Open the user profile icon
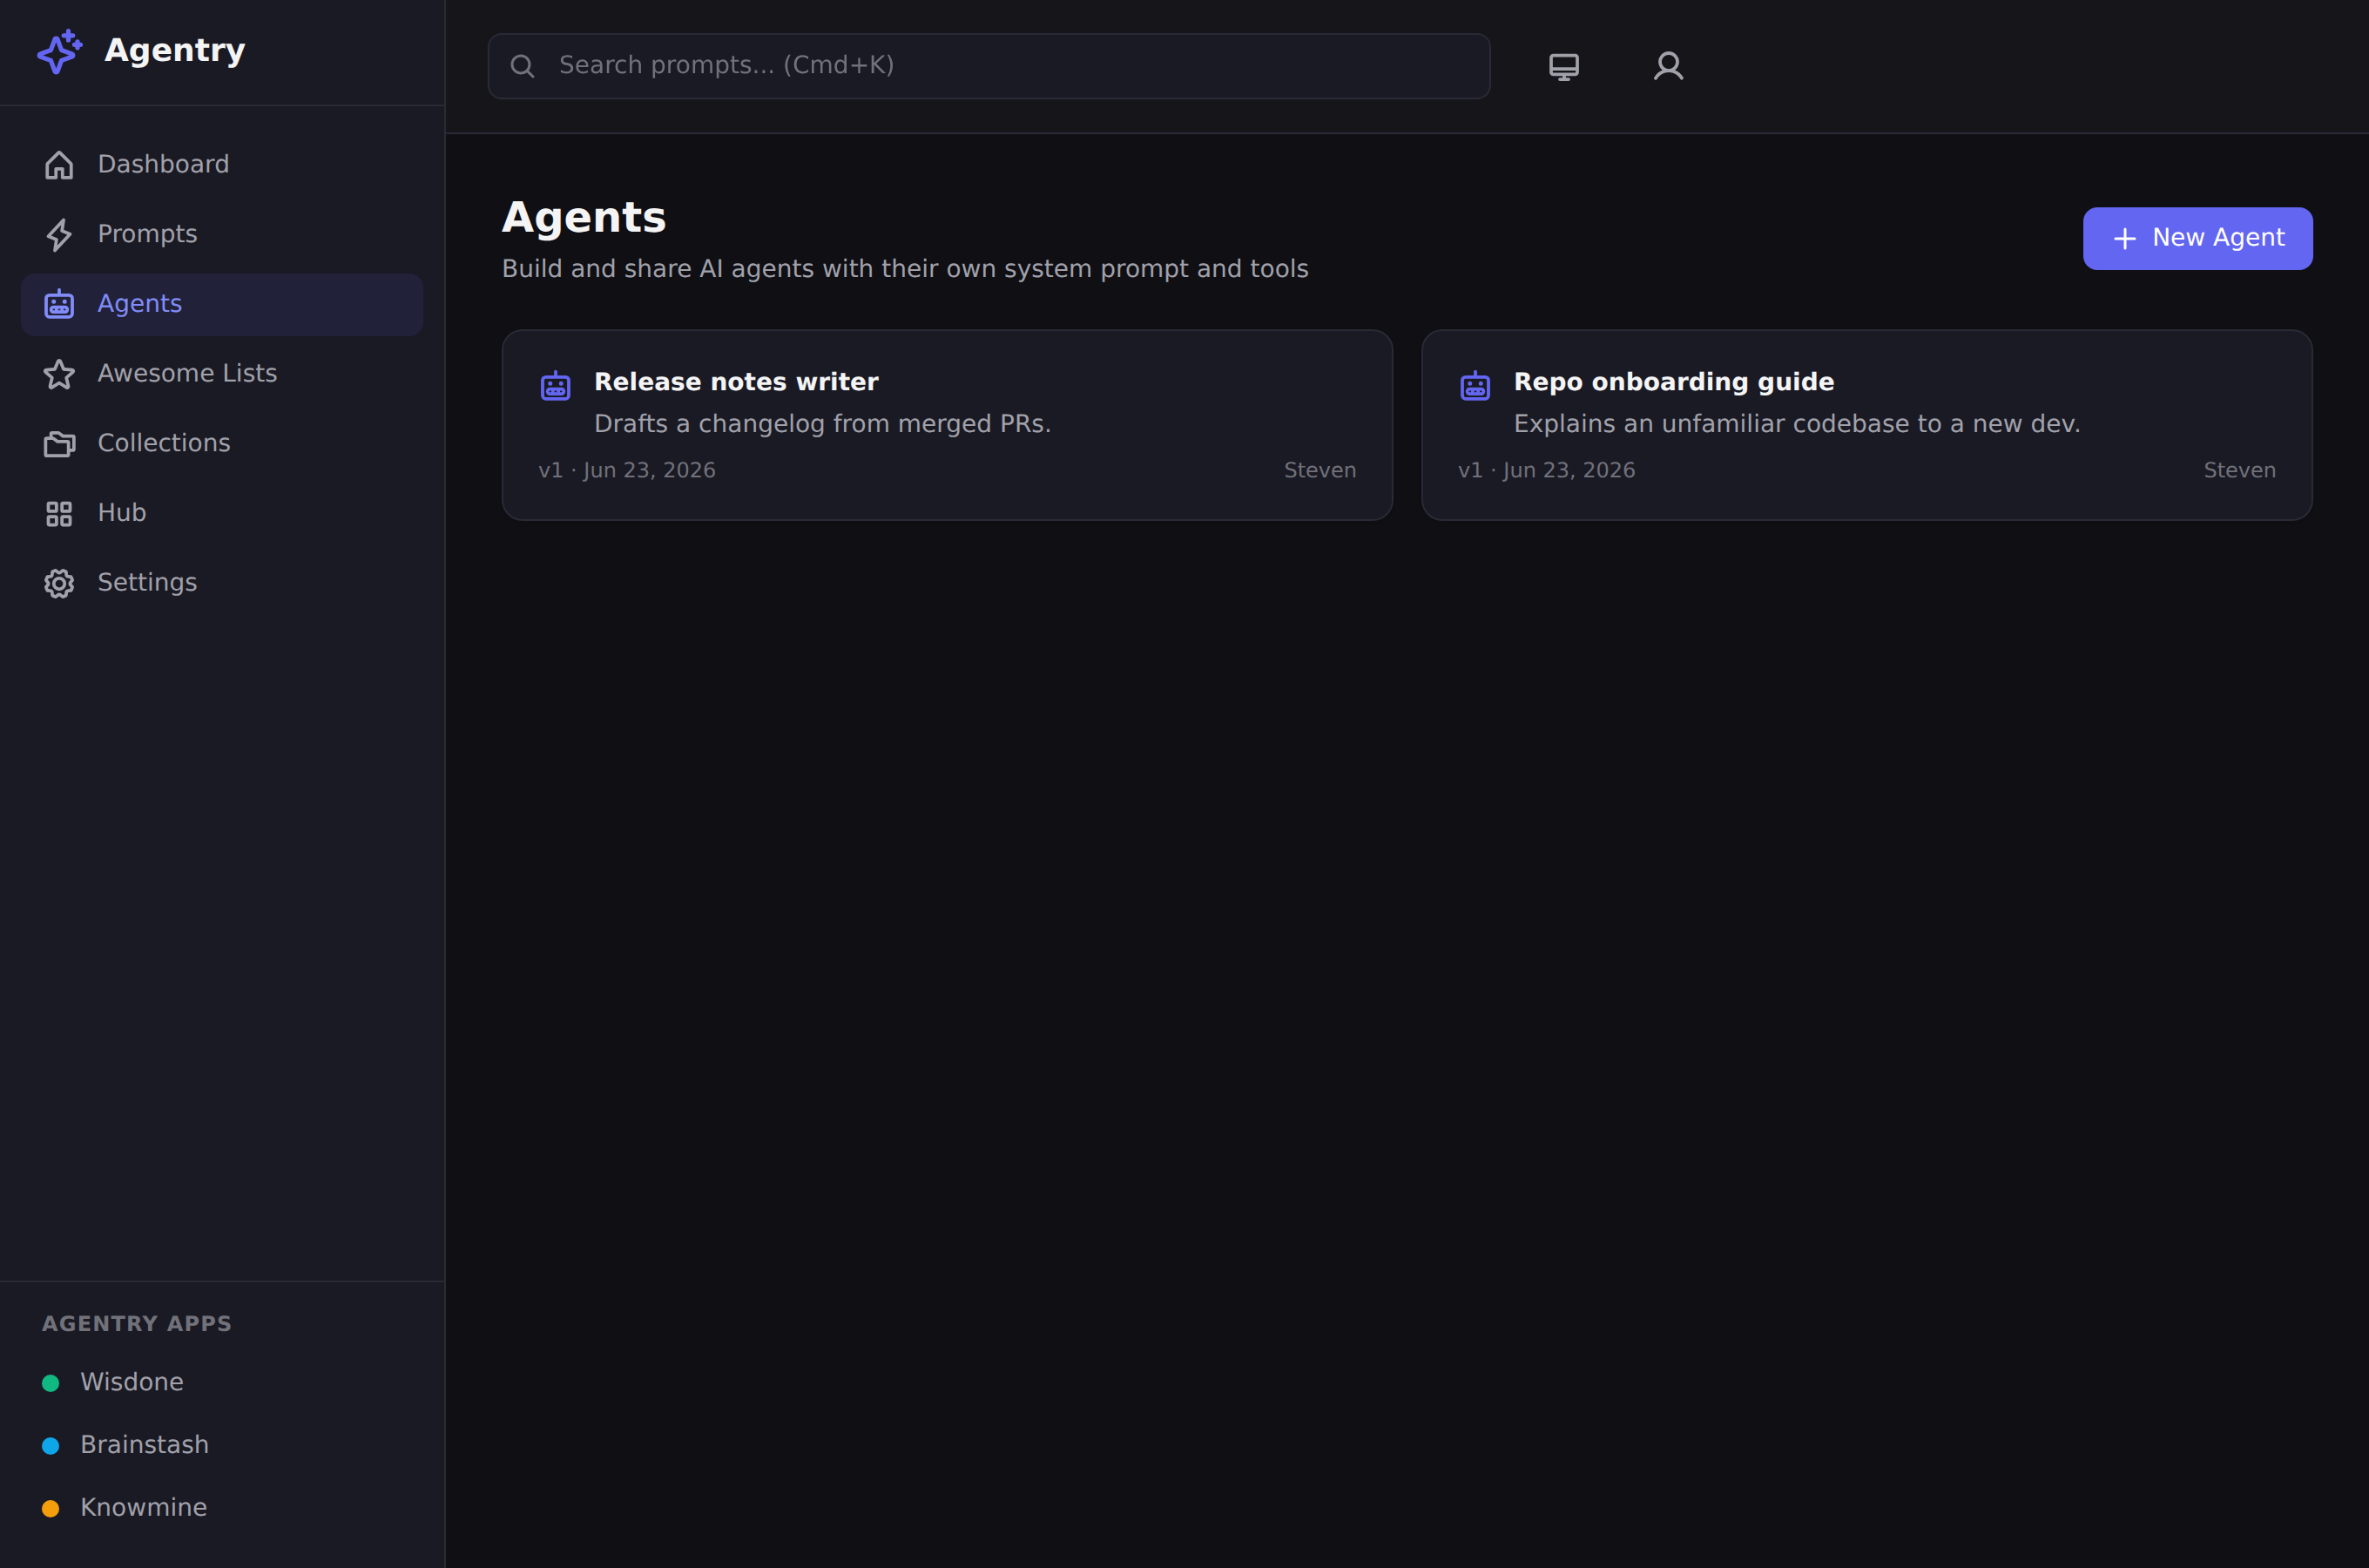 click(1667, 66)
